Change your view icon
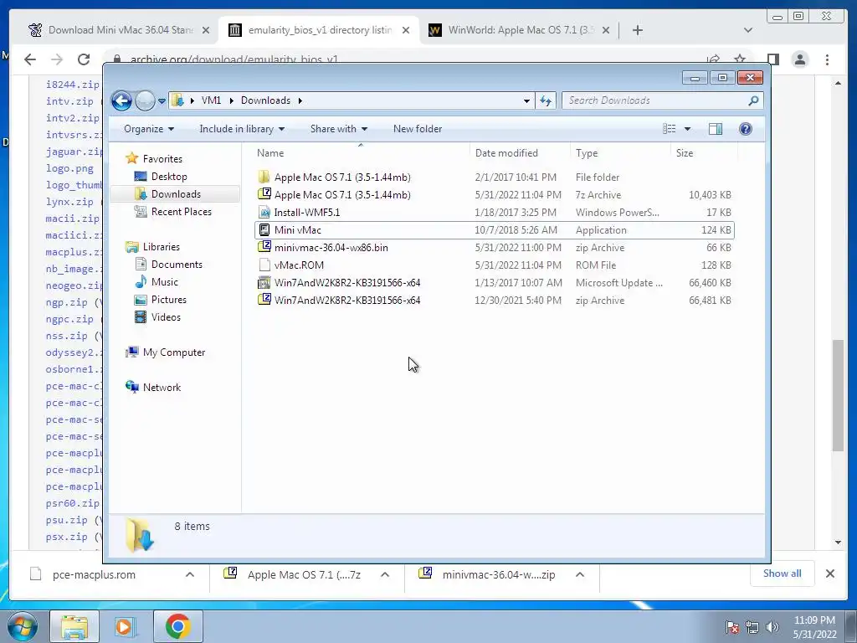 (669, 129)
